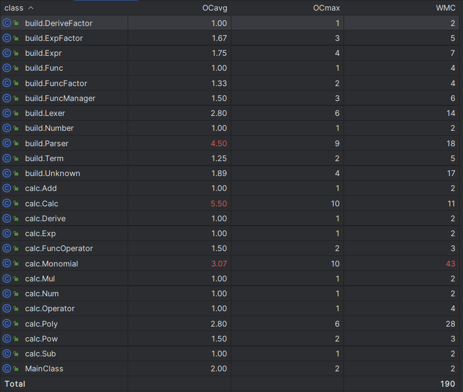
Task: Select the MainClass class name
Action: [x=44, y=369]
